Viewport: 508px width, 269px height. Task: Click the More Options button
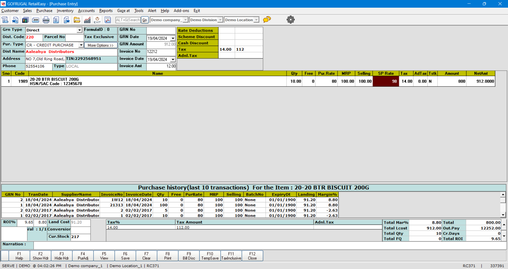(x=100, y=45)
